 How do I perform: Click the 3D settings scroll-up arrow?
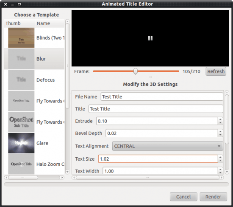(x=227, y=93)
